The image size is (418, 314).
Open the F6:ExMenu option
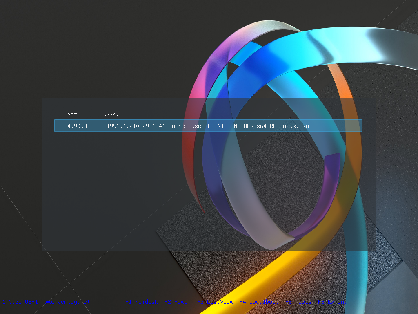(332, 302)
